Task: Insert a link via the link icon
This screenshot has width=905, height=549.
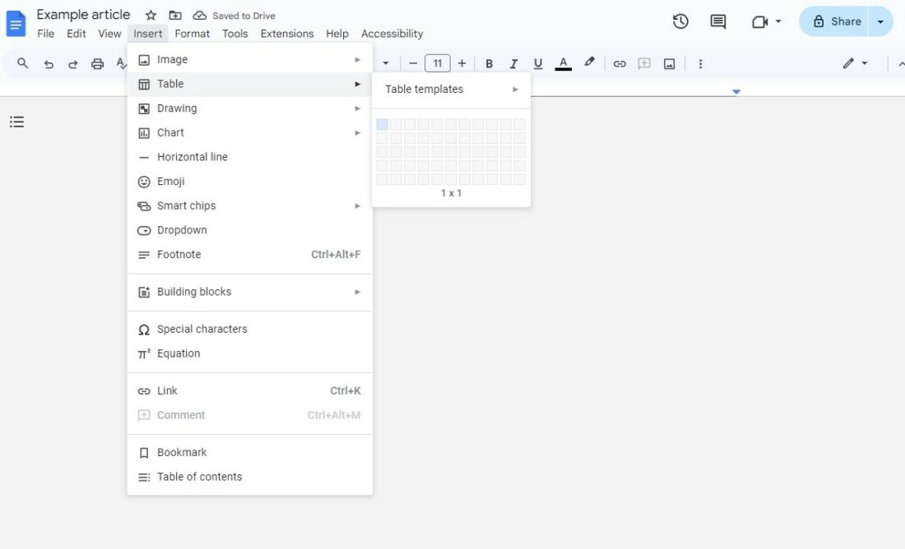Action: pyautogui.click(x=620, y=62)
